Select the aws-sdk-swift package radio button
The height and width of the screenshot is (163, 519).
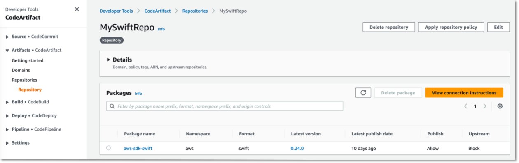(x=108, y=148)
